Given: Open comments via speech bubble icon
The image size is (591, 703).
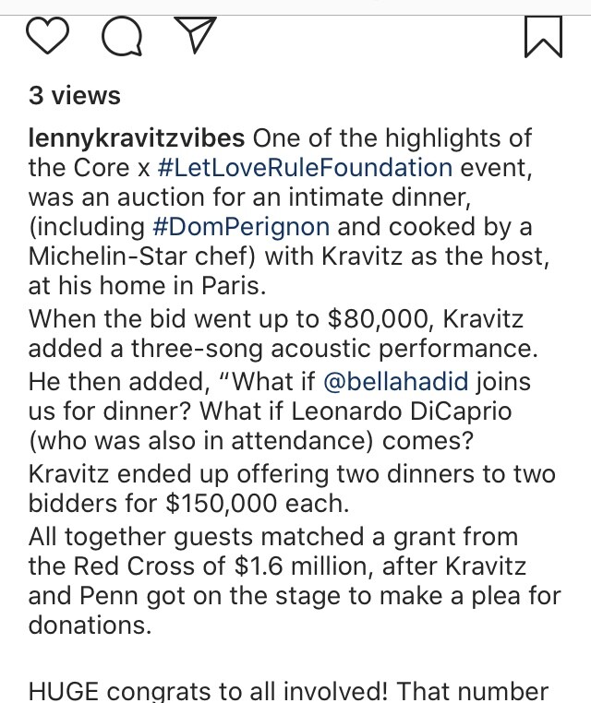Looking at the screenshot, I should coord(122,36).
